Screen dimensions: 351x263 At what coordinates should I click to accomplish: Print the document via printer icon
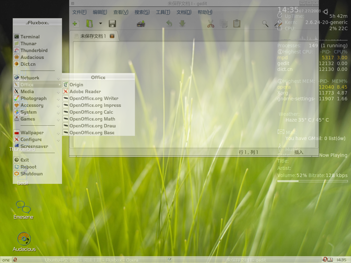point(141,24)
